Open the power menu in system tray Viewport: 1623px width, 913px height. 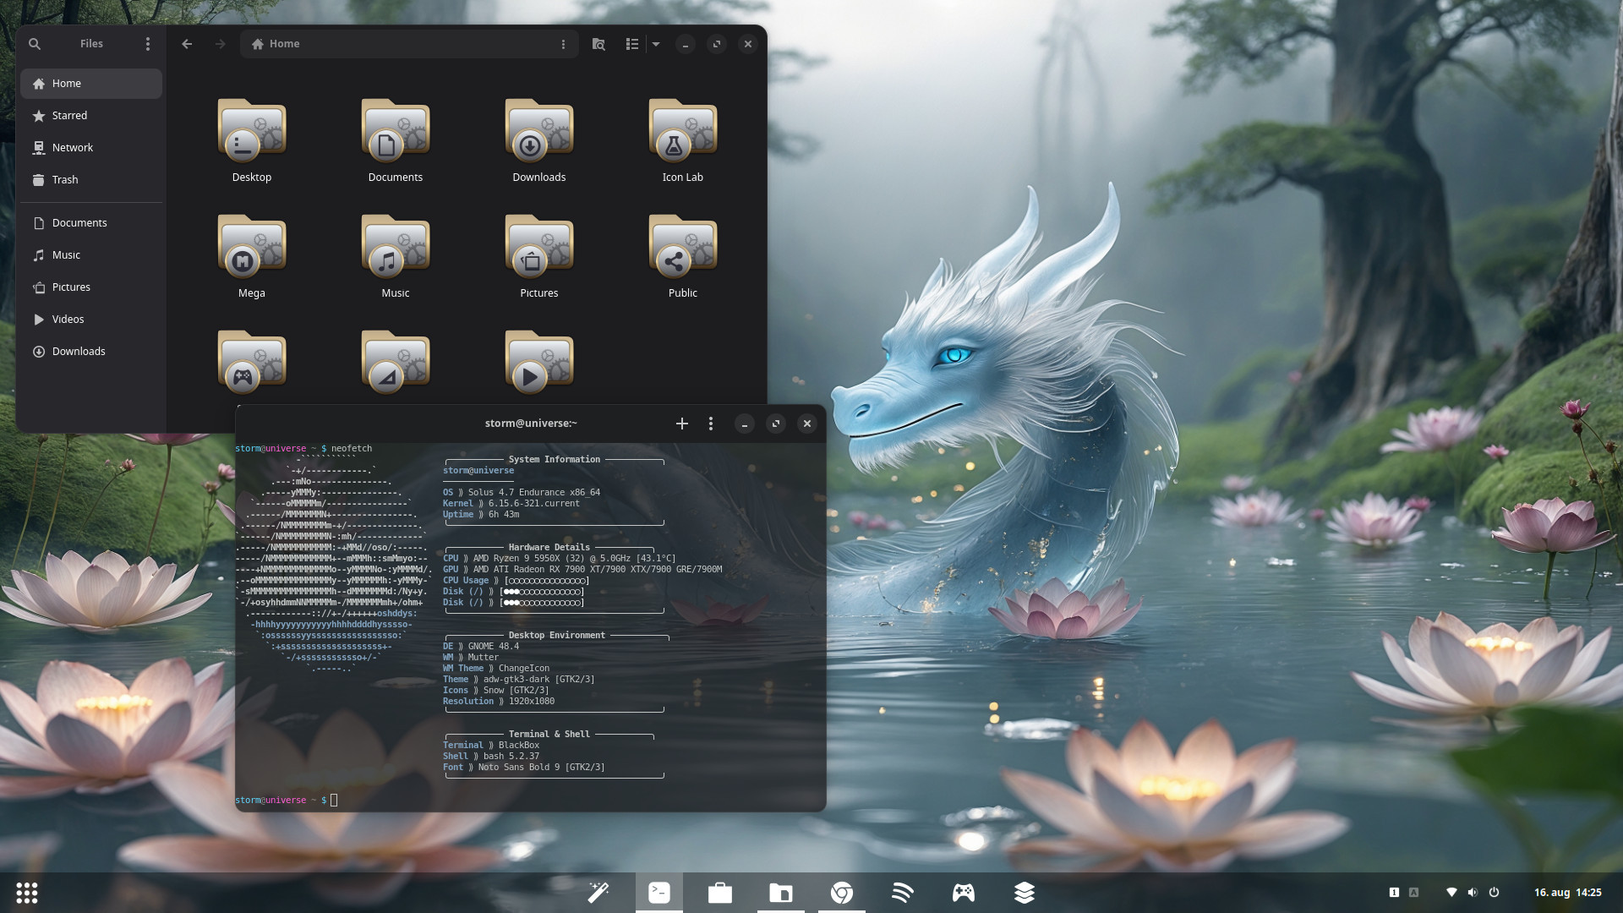[1494, 893]
